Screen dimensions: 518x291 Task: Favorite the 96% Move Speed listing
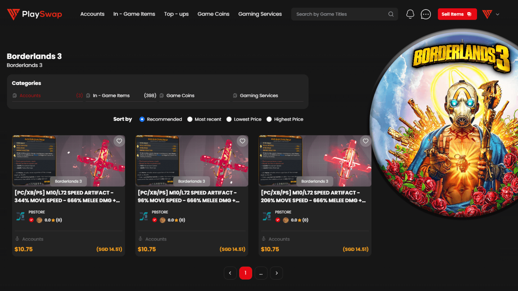[x=243, y=141]
